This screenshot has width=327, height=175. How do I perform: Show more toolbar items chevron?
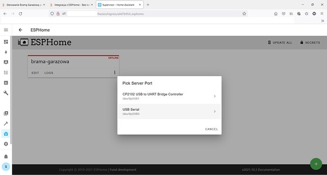tap(323, 21)
